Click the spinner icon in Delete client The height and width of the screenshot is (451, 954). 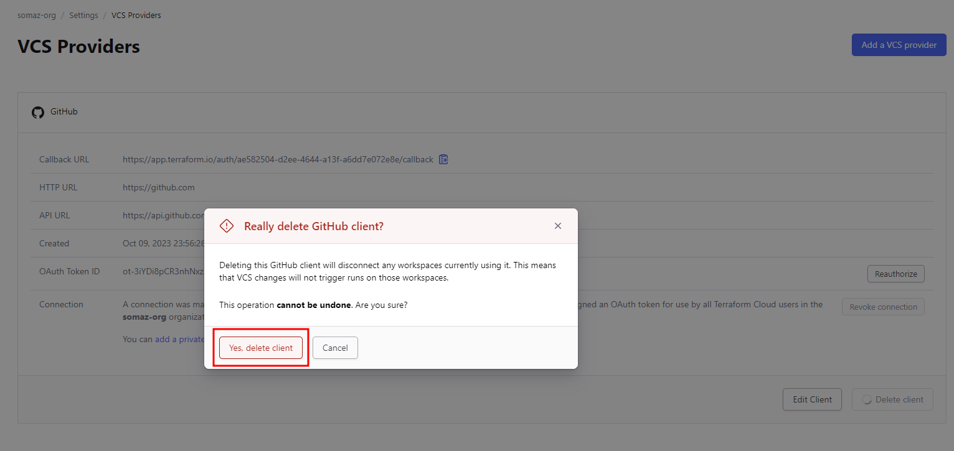click(866, 399)
